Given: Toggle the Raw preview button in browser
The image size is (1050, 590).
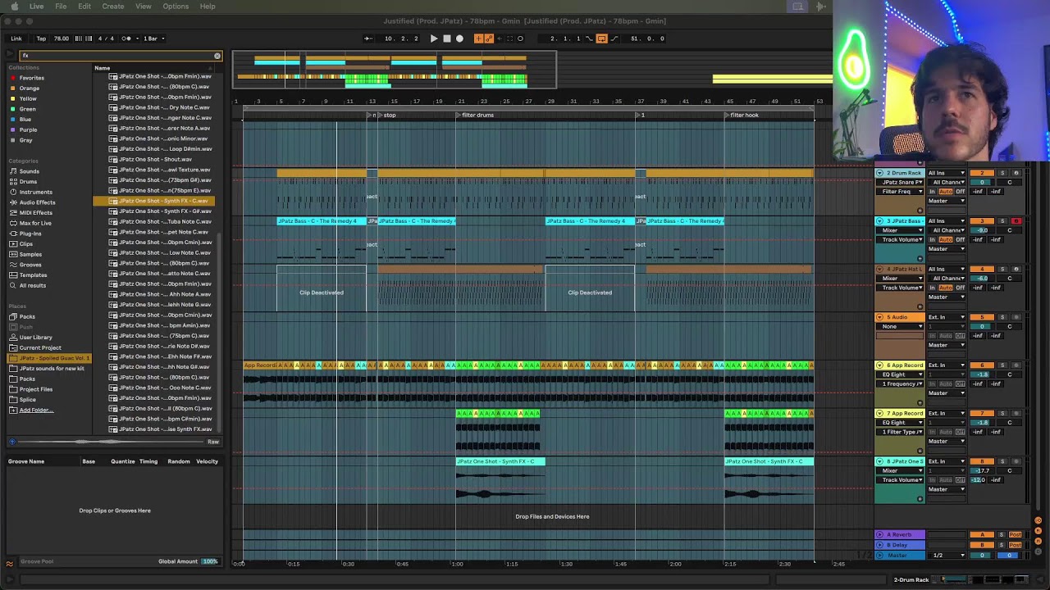Looking at the screenshot, I should click(x=213, y=442).
